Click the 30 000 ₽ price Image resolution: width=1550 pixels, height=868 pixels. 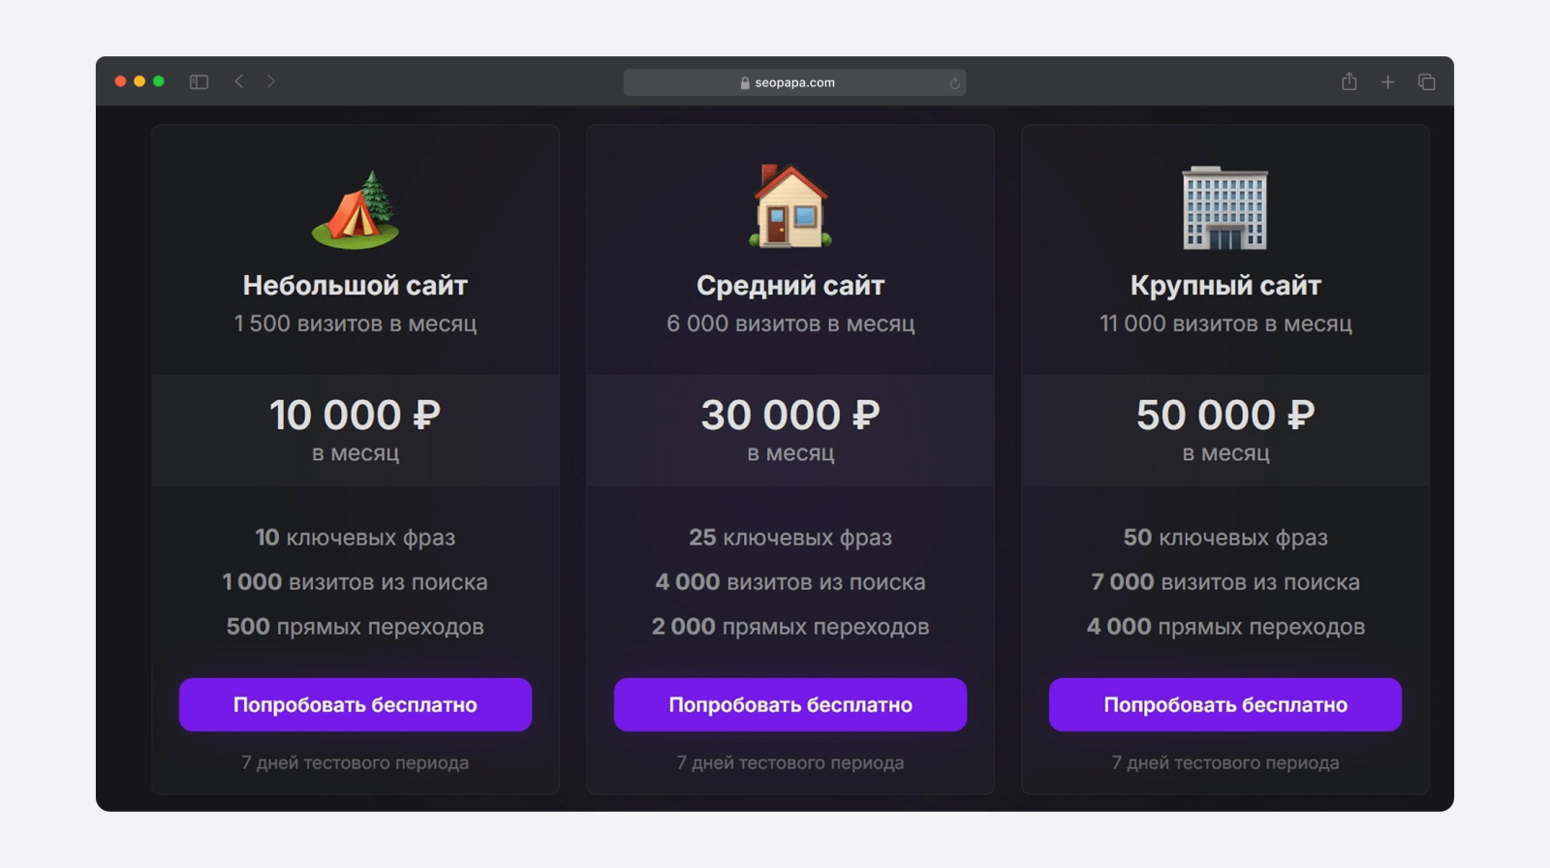click(790, 416)
